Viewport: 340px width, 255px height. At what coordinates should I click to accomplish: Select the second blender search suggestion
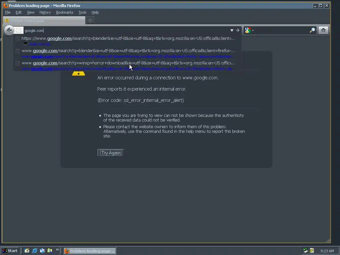pyautogui.click(x=127, y=53)
